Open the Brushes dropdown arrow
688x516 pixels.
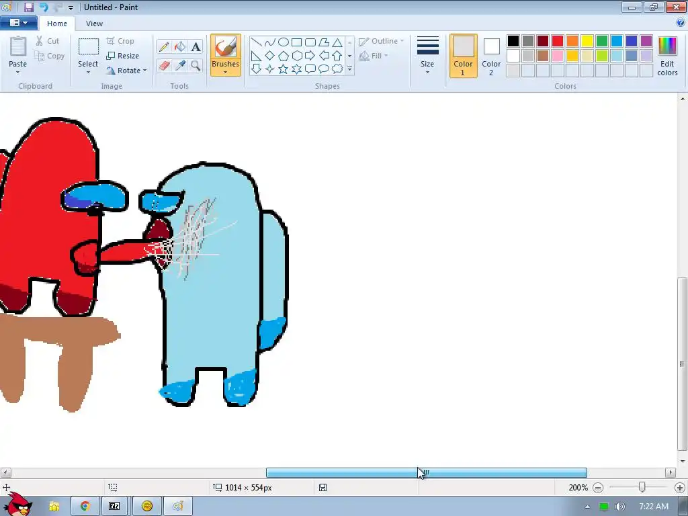pyautogui.click(x=226, y=73)
